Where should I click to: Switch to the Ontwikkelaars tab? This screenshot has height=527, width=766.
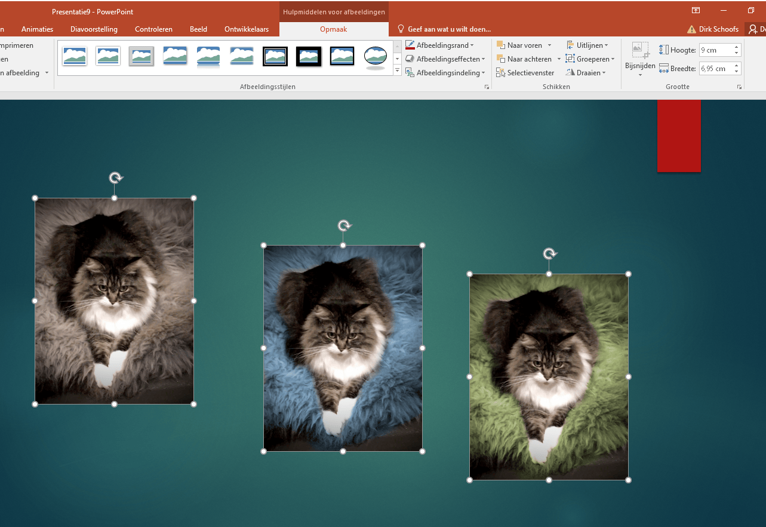coord(247,29)
